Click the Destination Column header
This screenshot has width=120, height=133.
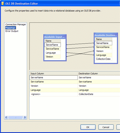click(x=99, y=74)
